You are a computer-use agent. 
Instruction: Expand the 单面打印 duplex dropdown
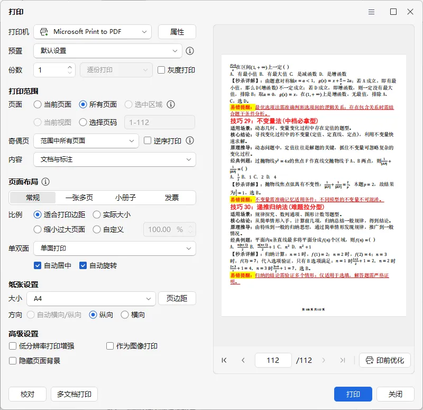pyautogui.click(x=115, y=248)
